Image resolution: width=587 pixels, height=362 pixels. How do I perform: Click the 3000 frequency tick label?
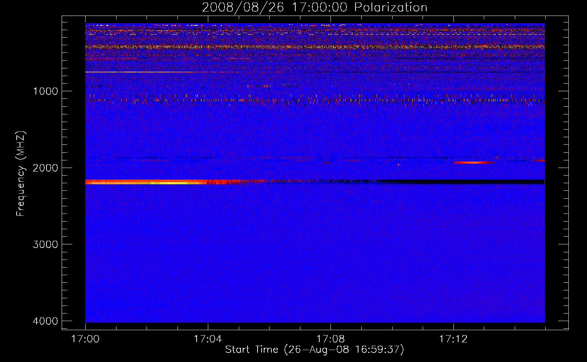tap(46, 244)
